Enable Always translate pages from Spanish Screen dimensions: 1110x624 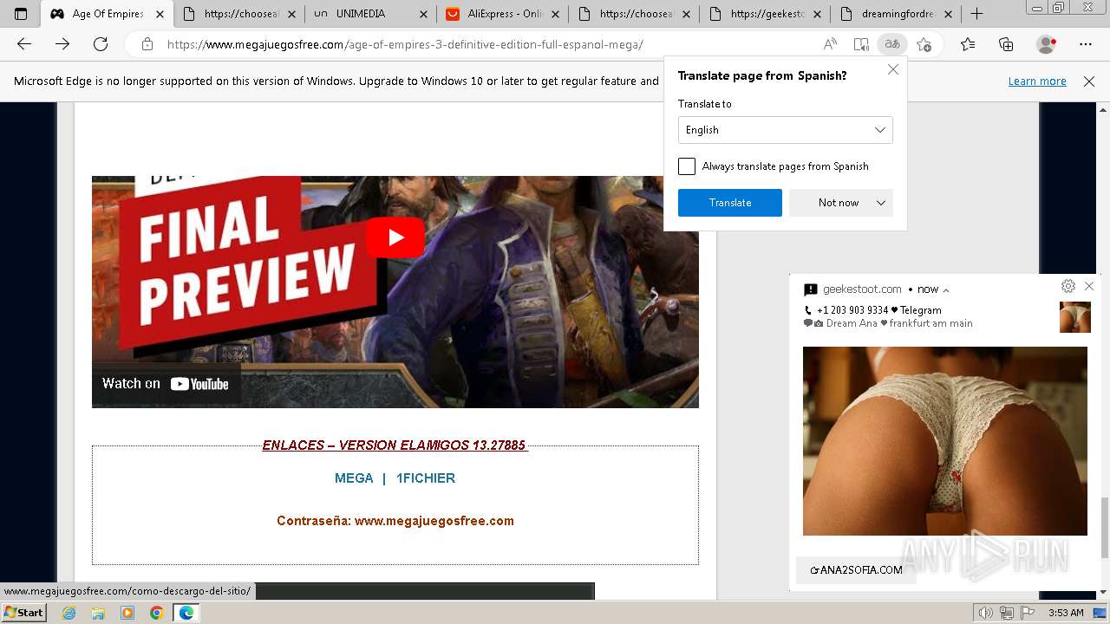tap(687, 166)
